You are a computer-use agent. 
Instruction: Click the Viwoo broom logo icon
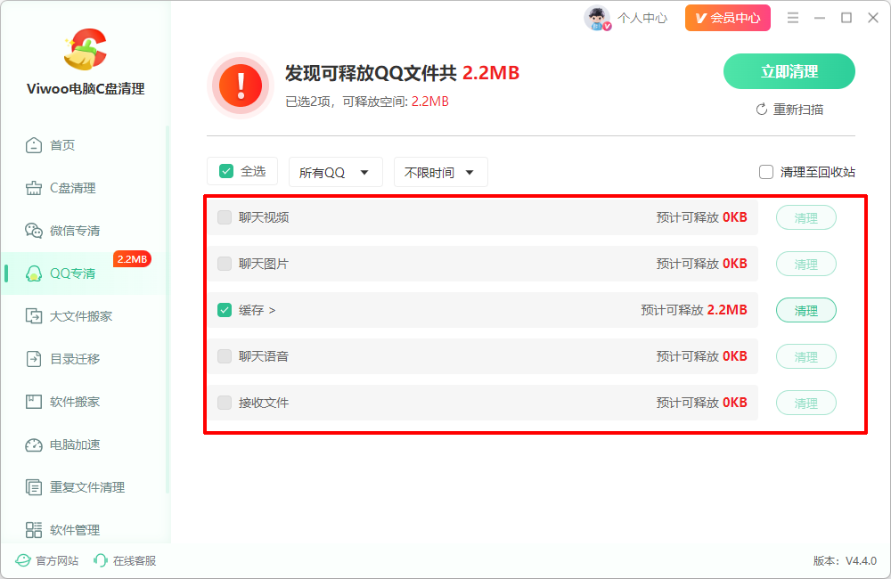pos(86,50)
